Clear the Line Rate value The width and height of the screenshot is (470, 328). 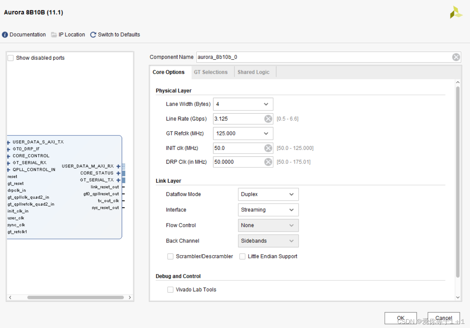(268, 119)
